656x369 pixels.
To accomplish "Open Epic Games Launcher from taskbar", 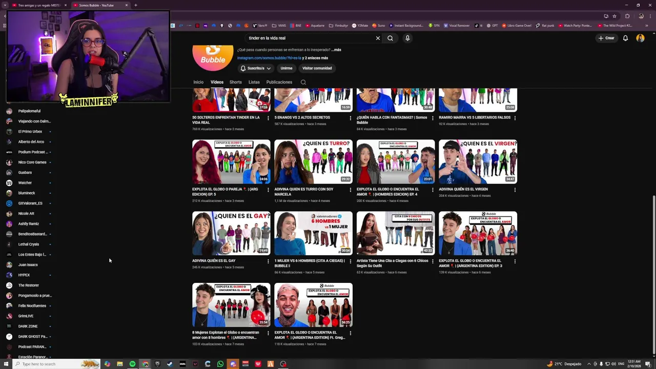I will point(157,364).
